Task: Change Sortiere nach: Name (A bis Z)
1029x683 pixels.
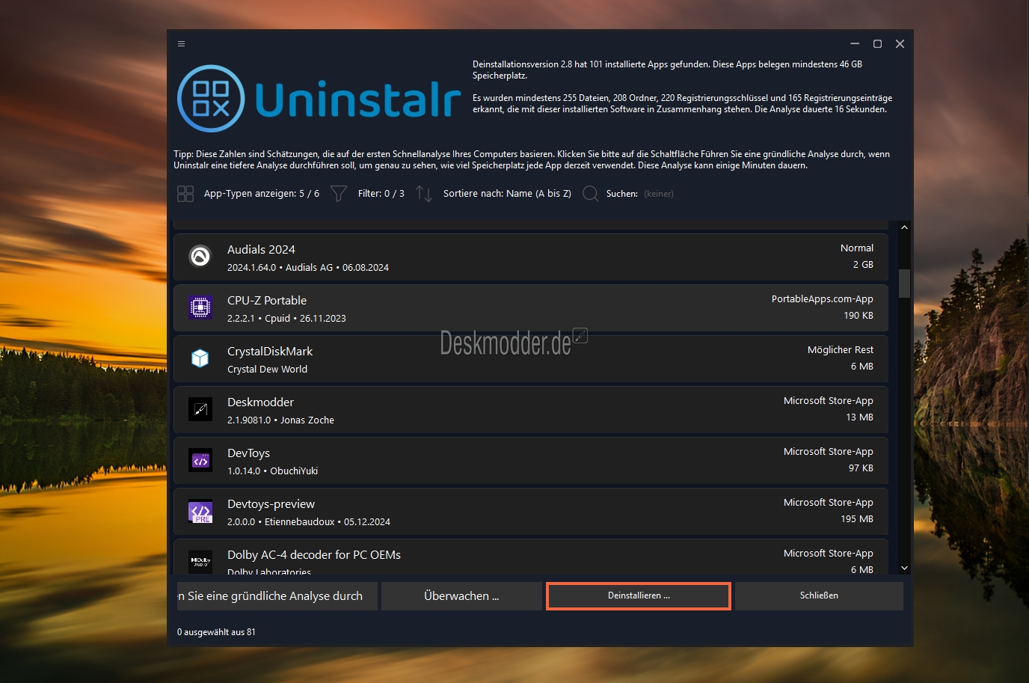Action: tap(507, 194)
